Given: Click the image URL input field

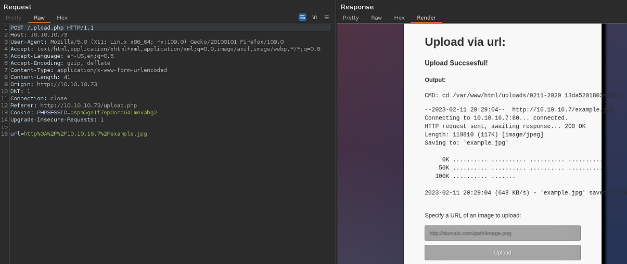Looking at the screenshot, I should pos(502,233).
